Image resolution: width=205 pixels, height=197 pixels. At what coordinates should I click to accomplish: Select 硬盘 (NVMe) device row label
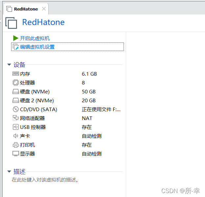(35, 91)
